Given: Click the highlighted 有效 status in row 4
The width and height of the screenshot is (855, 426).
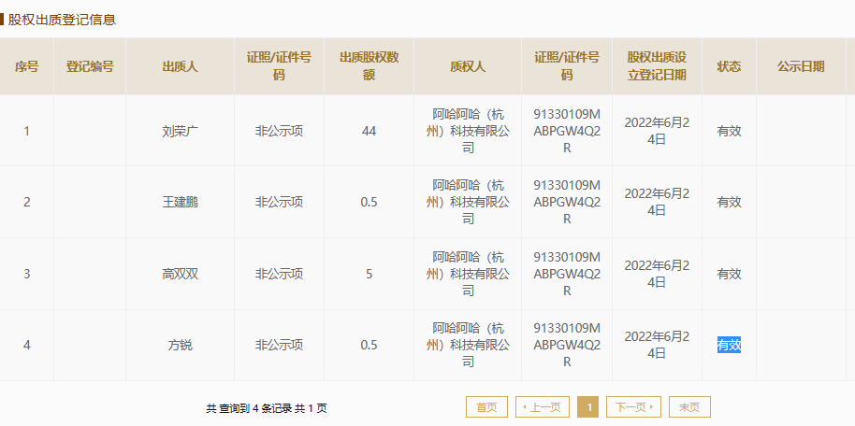Looking at the screenshot, I should [x=729, y=345].
